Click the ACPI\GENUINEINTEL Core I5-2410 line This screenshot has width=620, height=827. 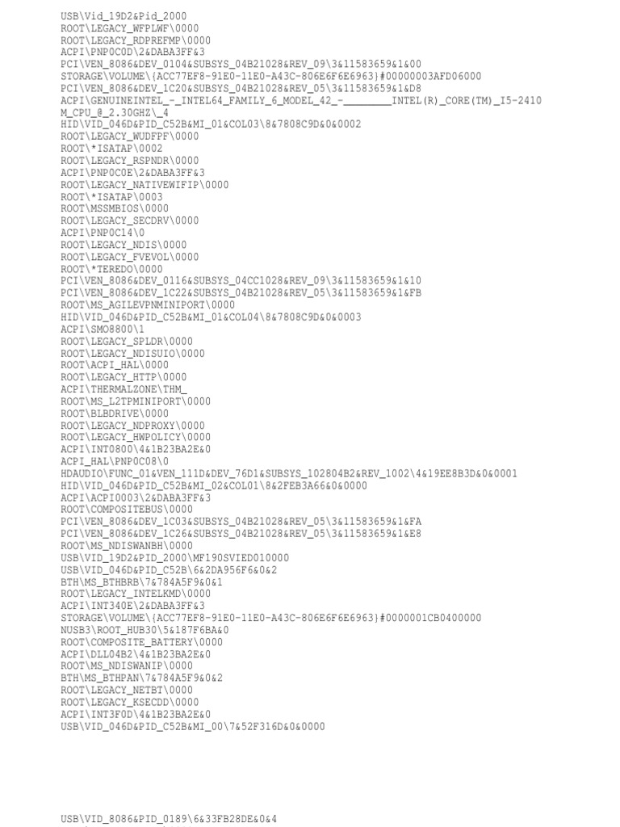(301, 101)
